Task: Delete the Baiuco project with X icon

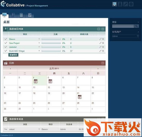Action: pos(103,39)
